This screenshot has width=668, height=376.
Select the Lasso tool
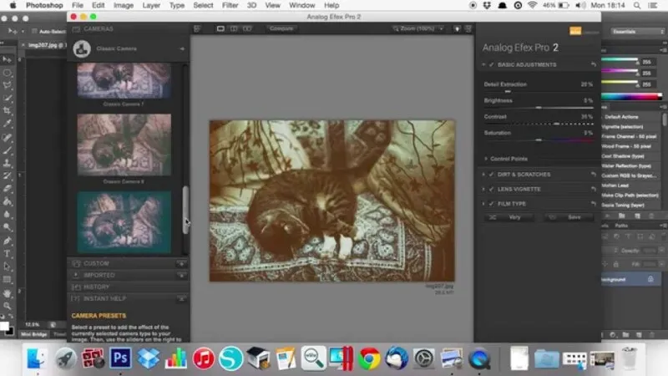pyautogui.click(x=8, y=85)
